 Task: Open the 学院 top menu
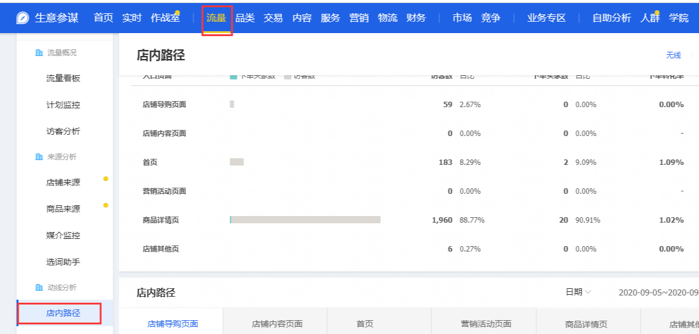click(679, 18)
